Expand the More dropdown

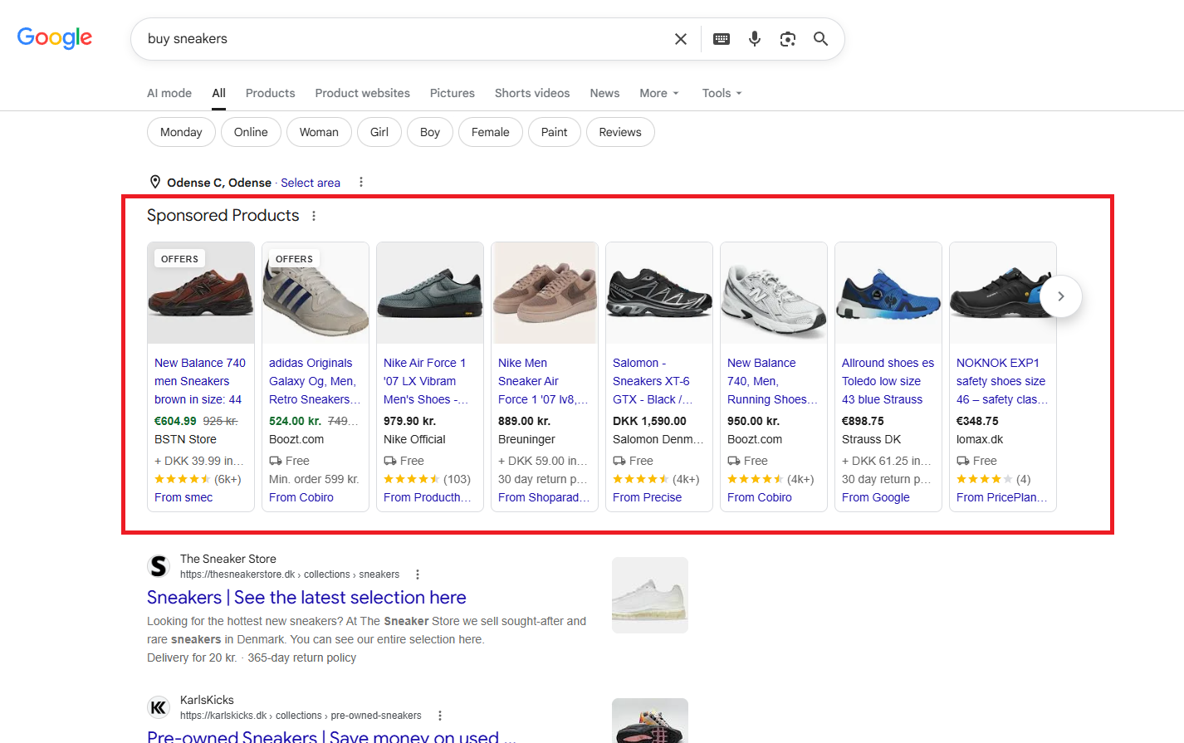click(x=659, y=93)
